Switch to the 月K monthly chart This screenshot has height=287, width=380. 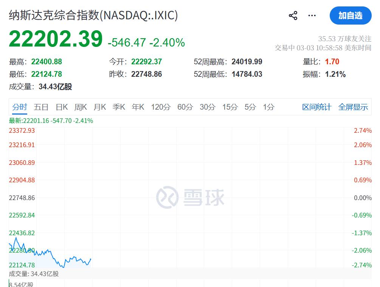tap(99, 107)
